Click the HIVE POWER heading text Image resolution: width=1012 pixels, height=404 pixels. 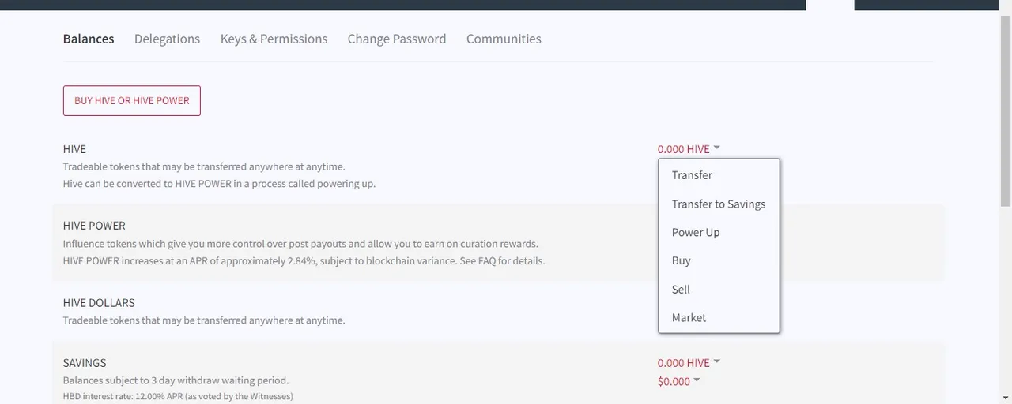(x=94, y=226)
